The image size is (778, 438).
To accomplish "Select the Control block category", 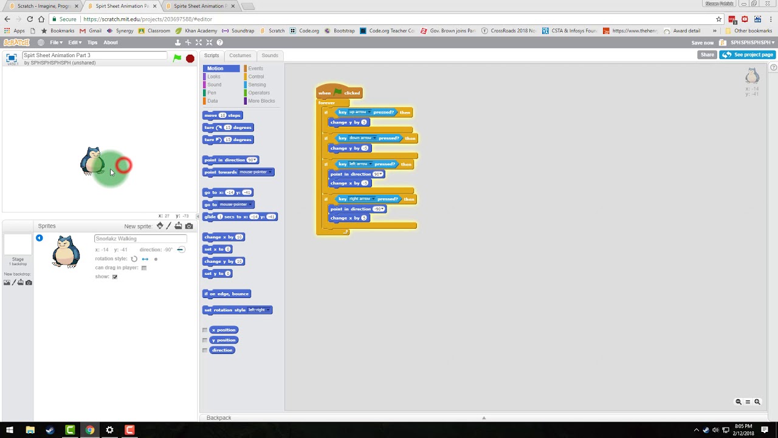I will click(x=256, y=77).
